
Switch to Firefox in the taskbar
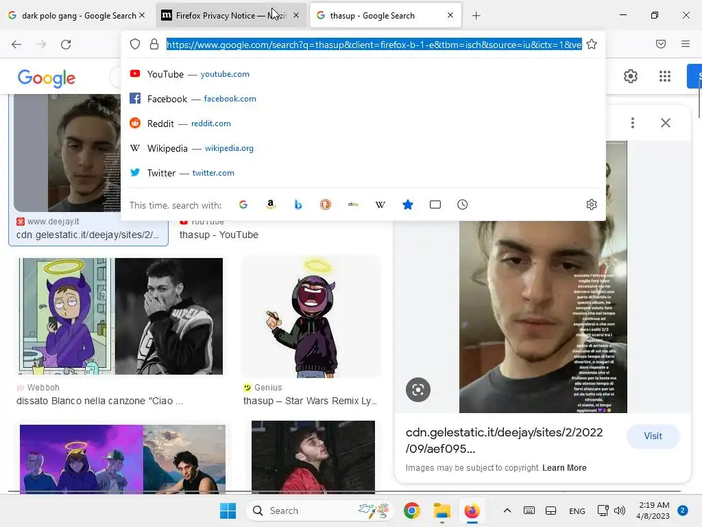click(x=472, y=511)
